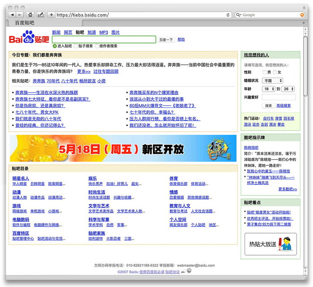Go to the browser home page icon
Image resolution: width=313 pixels, height=287 pixels.
30,15
